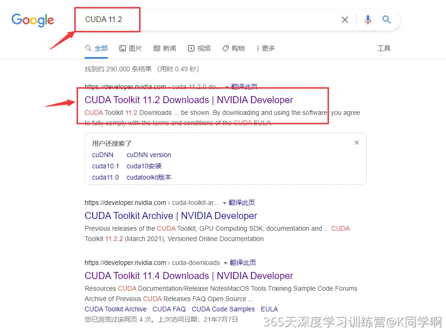The width and height of the screenshot is (446, 332).
Task: Click the cuda10安装 related search
Action: tap(144, 166)
